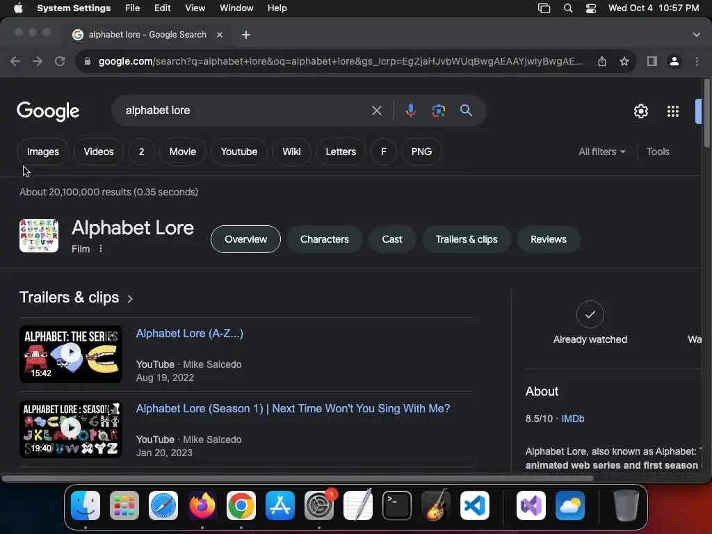The width and height of the screenshot is (712, 534).
Task: Open Control Center in the menu bar
Action: click(591, 8)
